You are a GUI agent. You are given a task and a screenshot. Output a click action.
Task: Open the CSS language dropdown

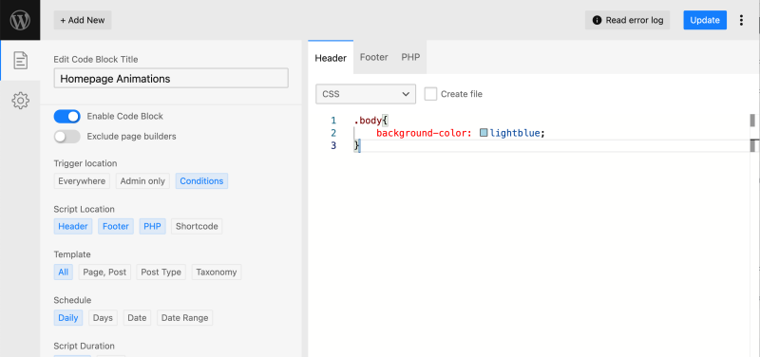click(366, 94)
